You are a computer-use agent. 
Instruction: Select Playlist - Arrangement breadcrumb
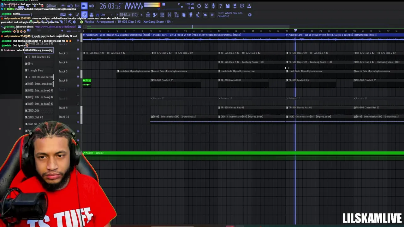pyautogui.click(x=99, y=22)
